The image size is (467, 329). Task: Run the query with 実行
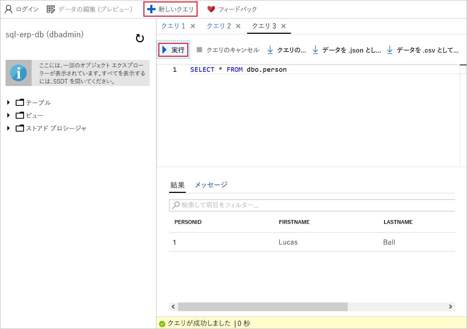click(x=173, y=50)
